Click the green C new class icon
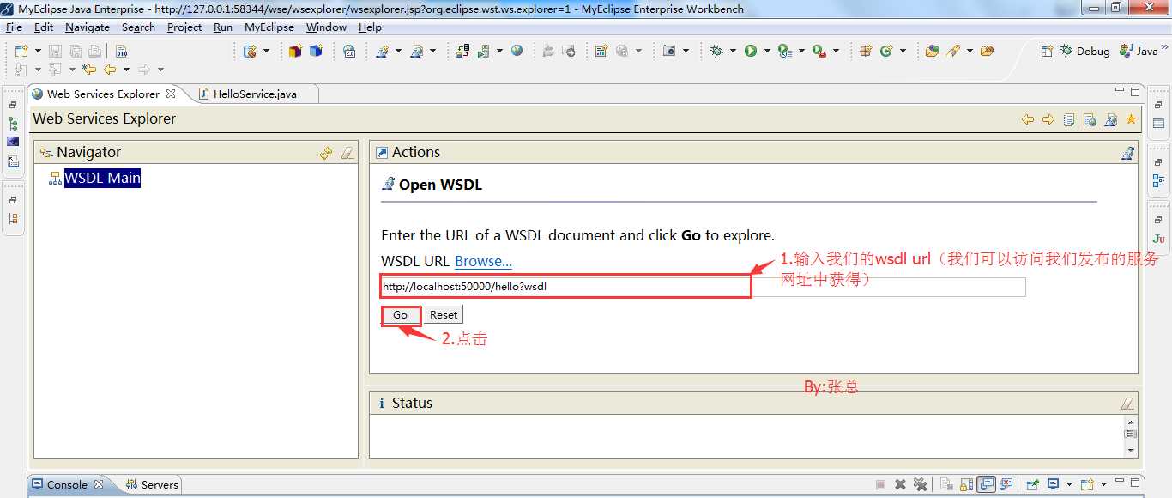The width and height of the screenshot is (1172, 498). coord(886,52)
